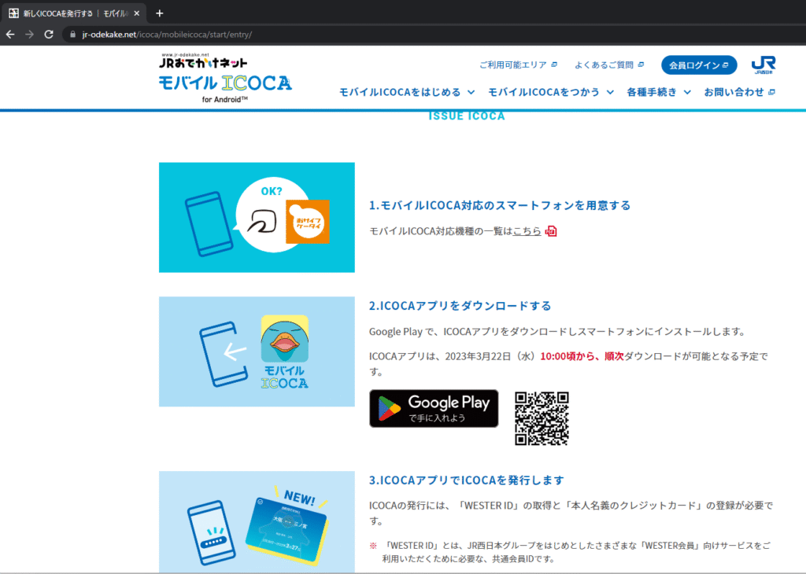Screen dimensions: 806x574
Task: Click the step 3 NEW card illustration
Action: pyautogui.click(x=257, y=522)
